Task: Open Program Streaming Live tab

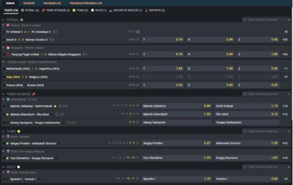Action: (86, 3)
